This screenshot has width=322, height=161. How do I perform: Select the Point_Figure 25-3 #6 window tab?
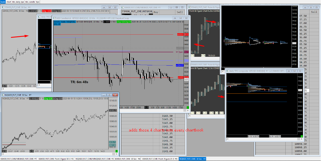pos(160,159)
